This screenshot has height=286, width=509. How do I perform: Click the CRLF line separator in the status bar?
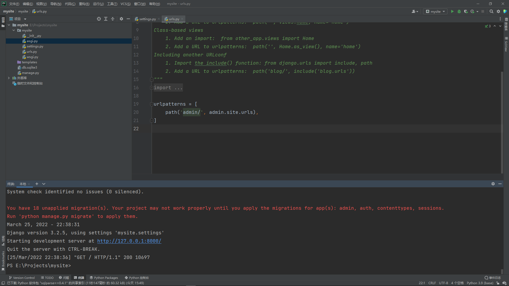[x=432, y=283]
